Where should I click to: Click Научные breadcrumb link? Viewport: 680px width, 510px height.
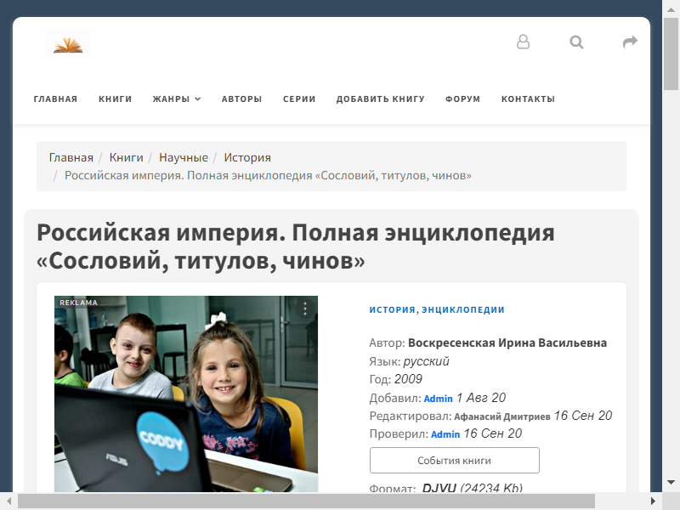coord(184,157)
